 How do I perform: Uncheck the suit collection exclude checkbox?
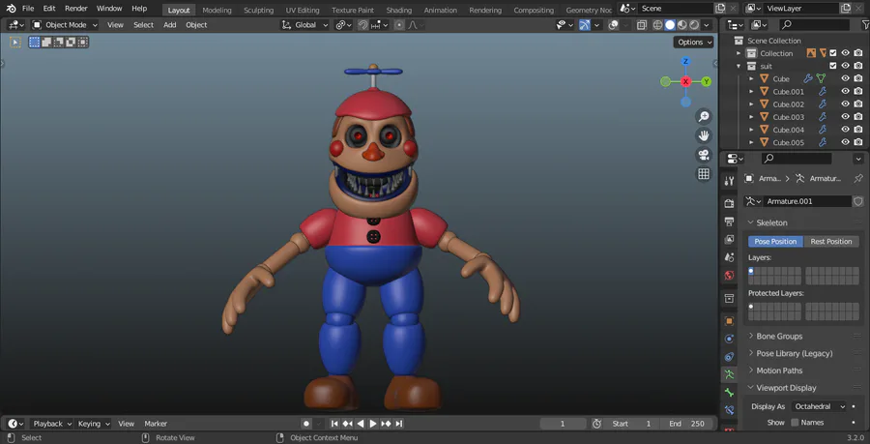(x=833, y=66)
